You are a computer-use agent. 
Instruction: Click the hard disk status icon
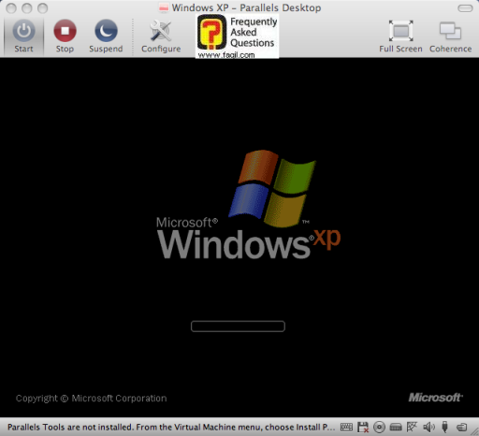pyautogui.click(x=396, y=427)
